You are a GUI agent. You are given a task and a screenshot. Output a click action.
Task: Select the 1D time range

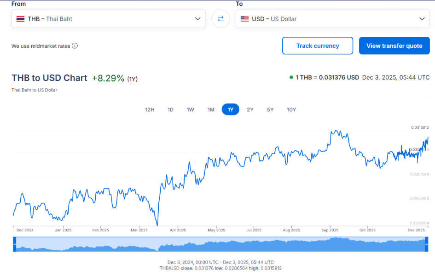170,109
